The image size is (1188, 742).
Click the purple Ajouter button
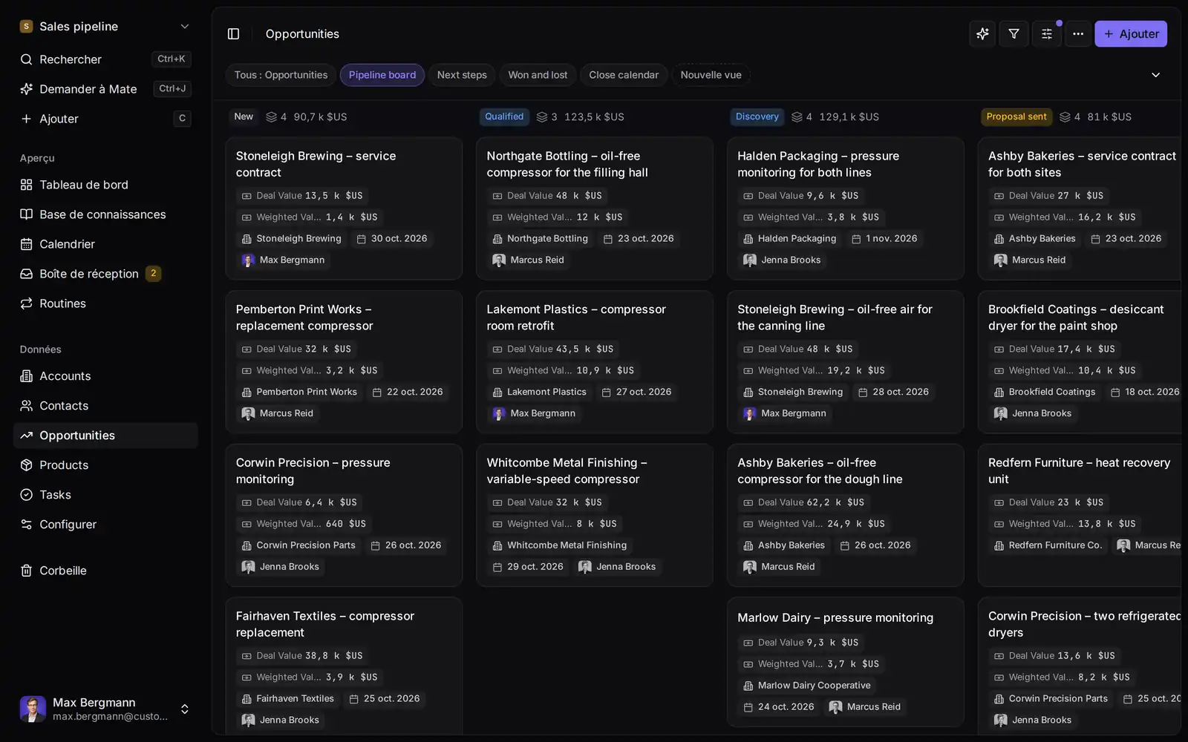click(1131, 34)
